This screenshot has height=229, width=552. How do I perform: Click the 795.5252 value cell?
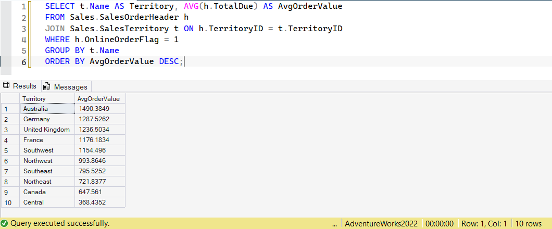click(x=100, y=171)
